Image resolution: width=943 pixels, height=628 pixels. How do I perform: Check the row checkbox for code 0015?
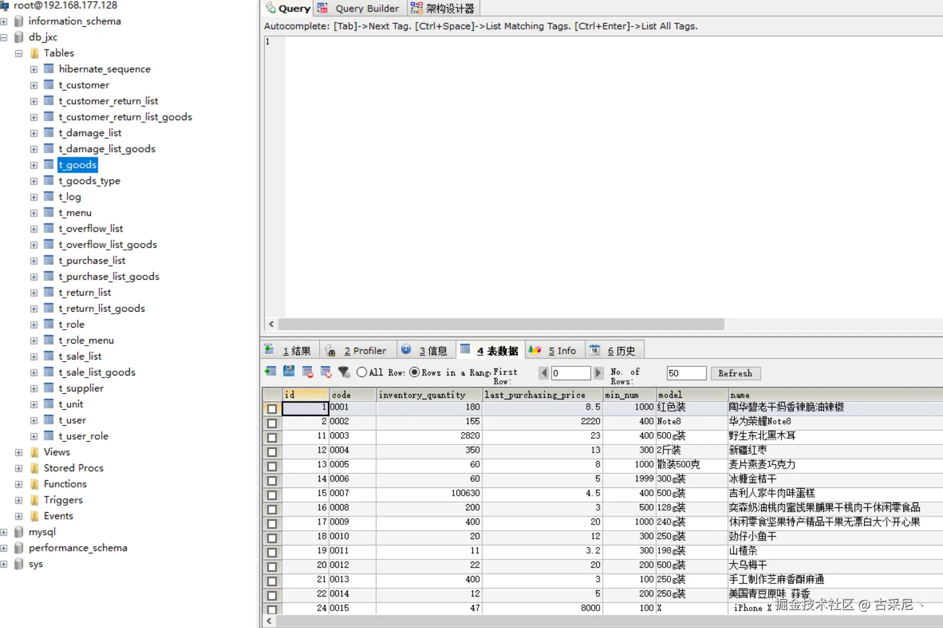coord(272,609)
